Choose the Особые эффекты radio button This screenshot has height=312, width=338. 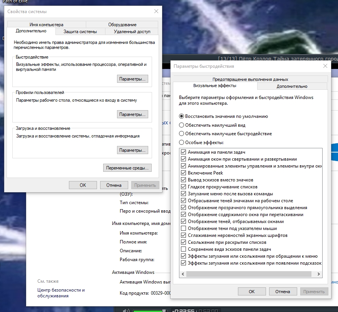[x=182, y=143]
